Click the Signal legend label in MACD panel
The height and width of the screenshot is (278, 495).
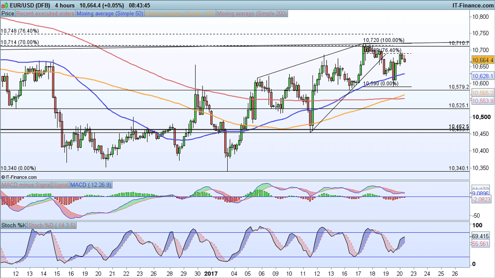60,185
